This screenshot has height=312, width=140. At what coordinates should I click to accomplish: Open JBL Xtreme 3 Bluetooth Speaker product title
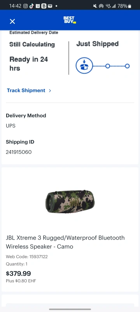coord(65,242)
